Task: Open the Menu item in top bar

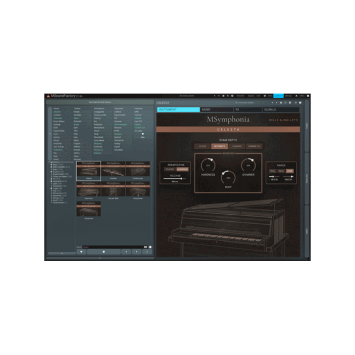Action: [302, 96]
